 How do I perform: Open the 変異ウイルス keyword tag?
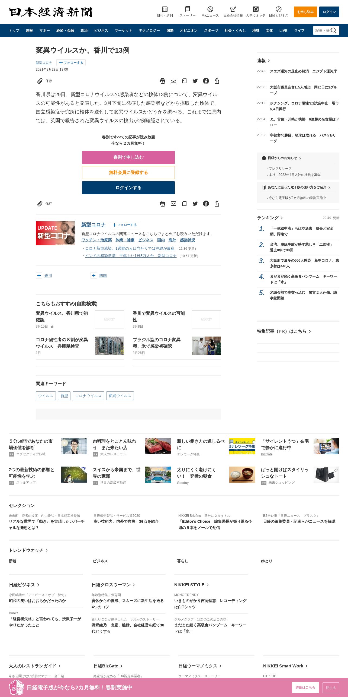(x=120, y=396)
